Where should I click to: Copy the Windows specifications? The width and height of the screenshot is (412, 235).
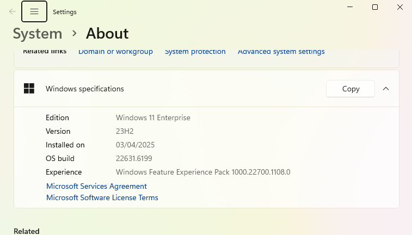pyautogui.click(x=350, y=89)
